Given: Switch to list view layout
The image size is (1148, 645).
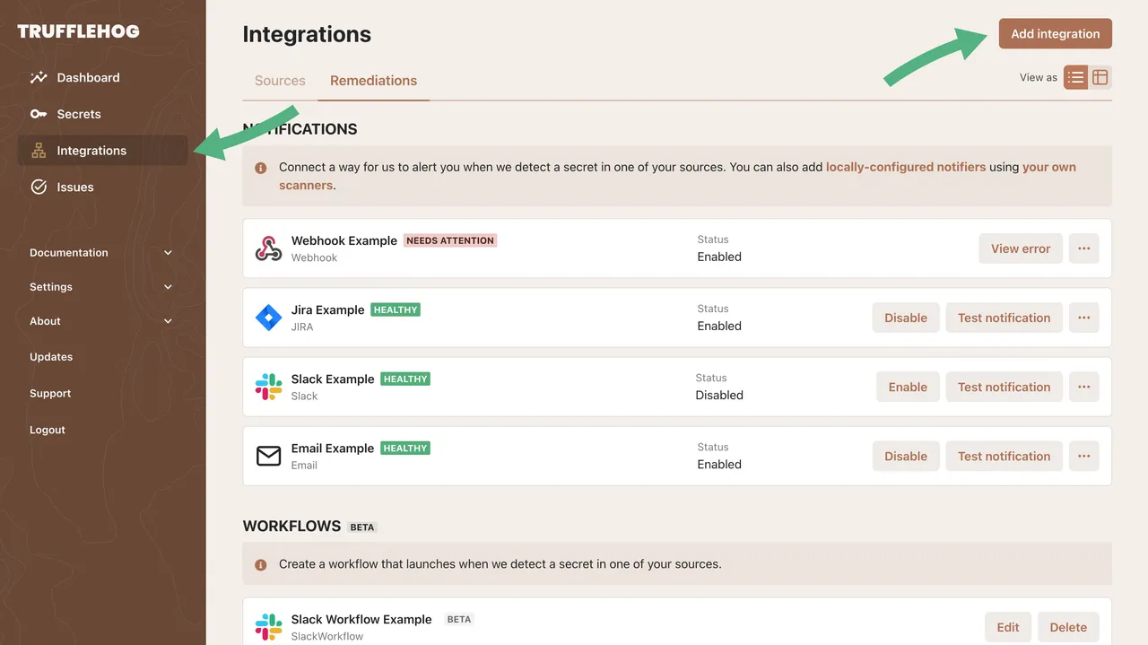Looking at the screenshot, I should [1075, 77].
